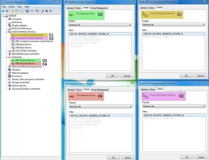Switch to General tab in HID MI_00 window
The width and height of the screenshot is (209, 160).
71,90
